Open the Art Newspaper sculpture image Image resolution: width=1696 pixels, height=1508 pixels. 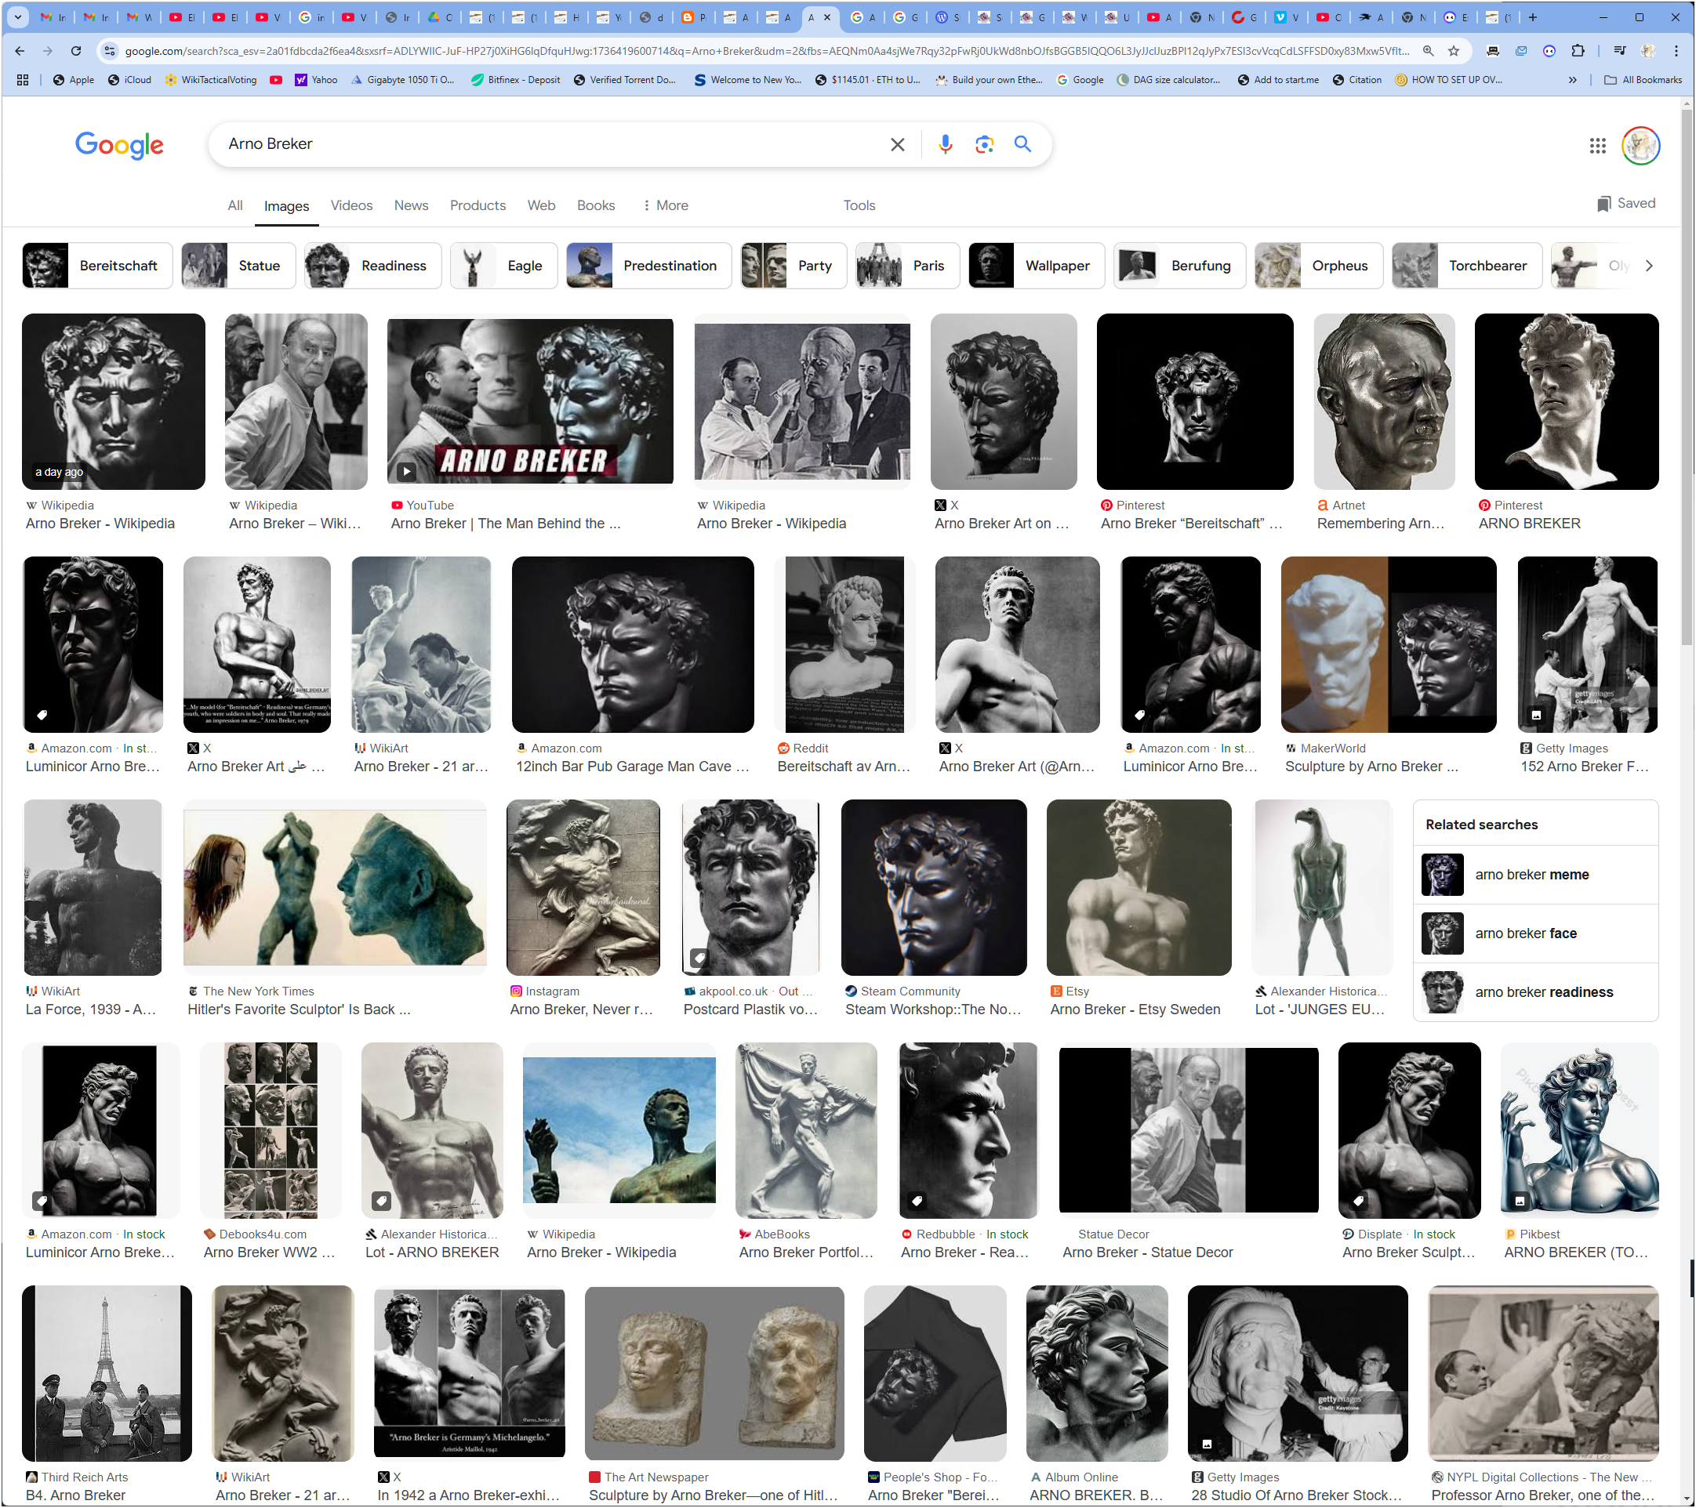pyautogui.click(x=714, y=1374)
